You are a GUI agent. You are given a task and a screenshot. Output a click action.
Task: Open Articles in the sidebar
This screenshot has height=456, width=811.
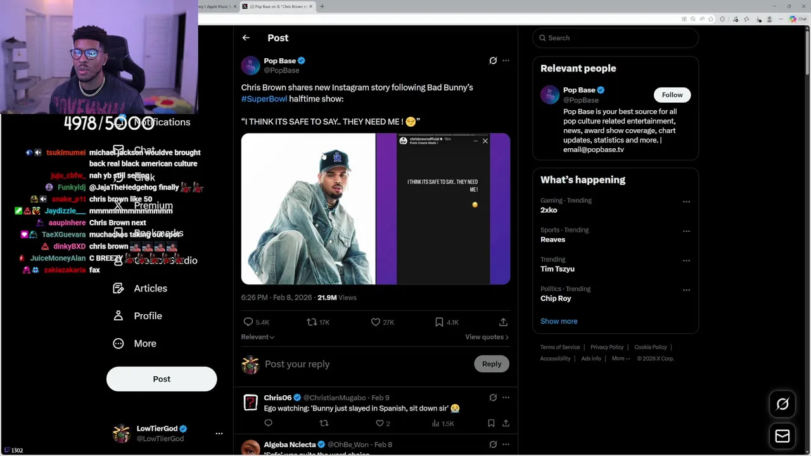pyautogui.click(x=150, y=288)
